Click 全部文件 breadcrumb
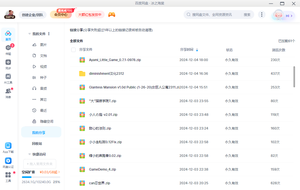 (x=76, y=41)
